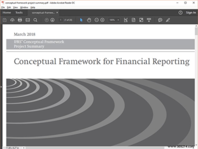Send file by email envelope icon
198x149 pixels.
coord(28,20)
